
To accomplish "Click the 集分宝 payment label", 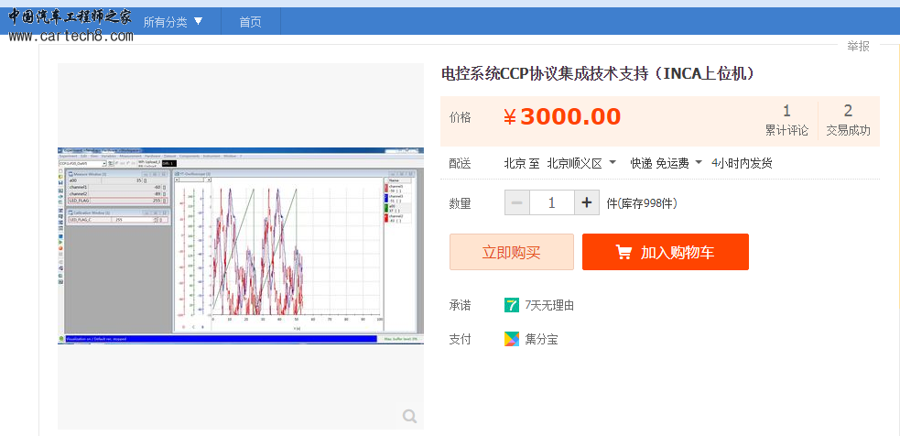I will point(541,340).
